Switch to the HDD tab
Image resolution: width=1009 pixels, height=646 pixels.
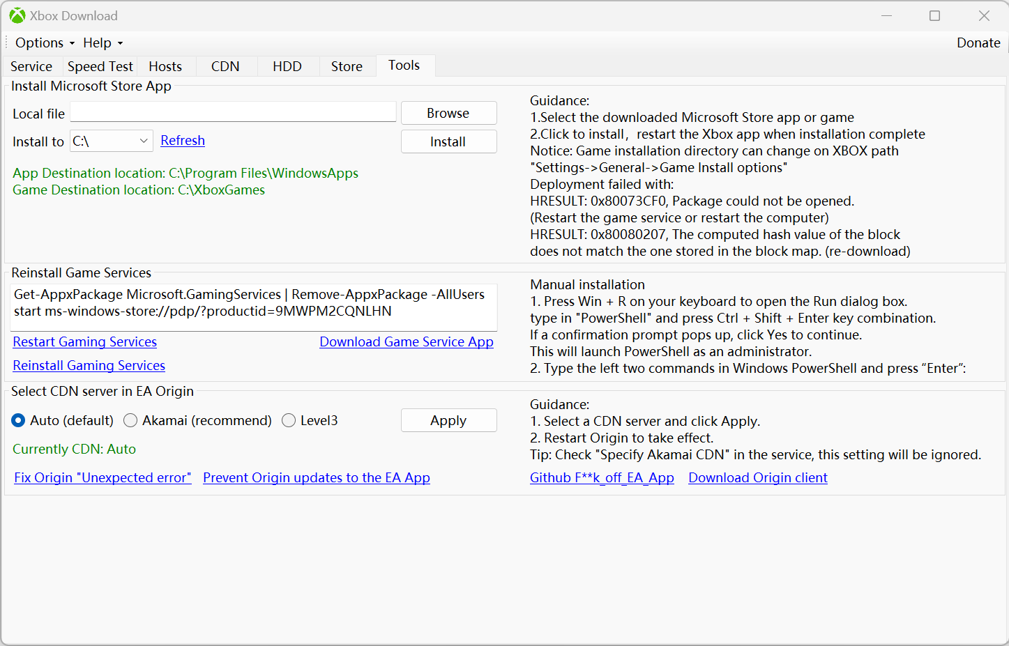pyautogui.click(x=287, y=66)
